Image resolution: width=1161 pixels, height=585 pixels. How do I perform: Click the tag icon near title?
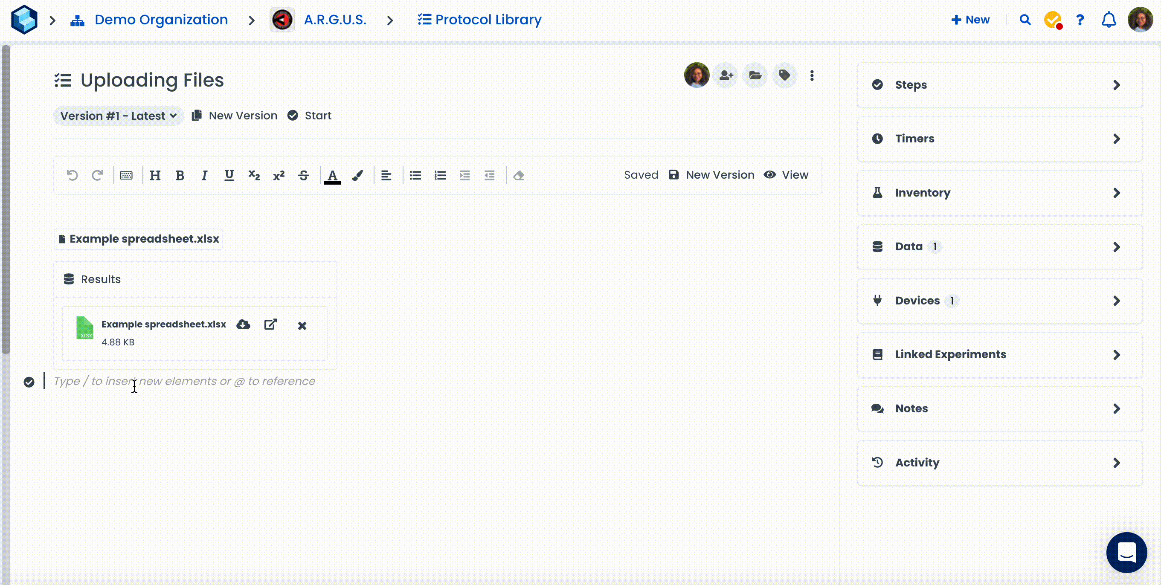click(x=785, y=75)
